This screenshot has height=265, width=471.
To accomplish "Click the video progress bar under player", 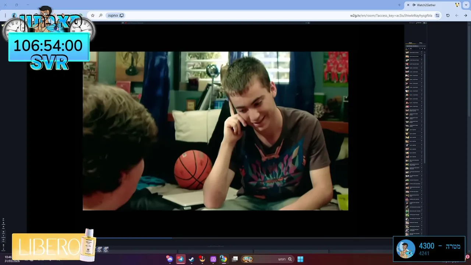I will [215, 238].
